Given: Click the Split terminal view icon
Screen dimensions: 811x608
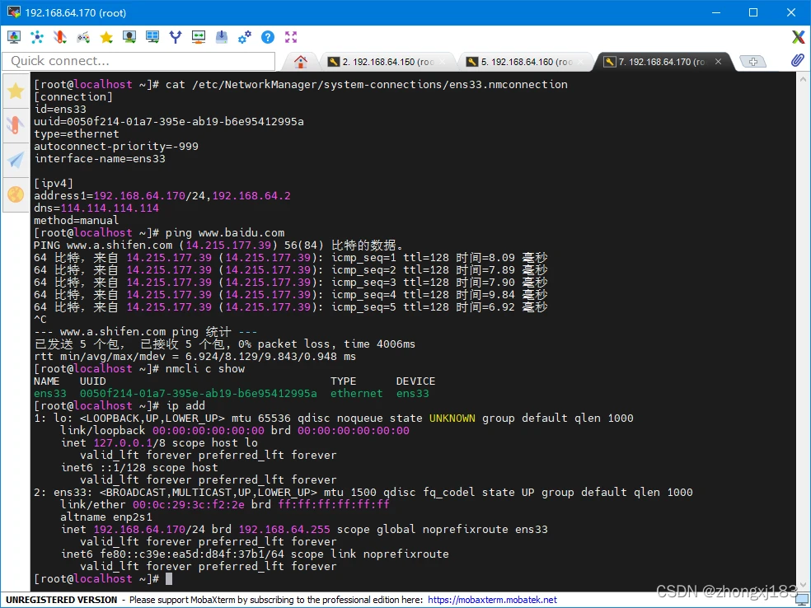Looking at the screenshot, I should tap(152, 37).
